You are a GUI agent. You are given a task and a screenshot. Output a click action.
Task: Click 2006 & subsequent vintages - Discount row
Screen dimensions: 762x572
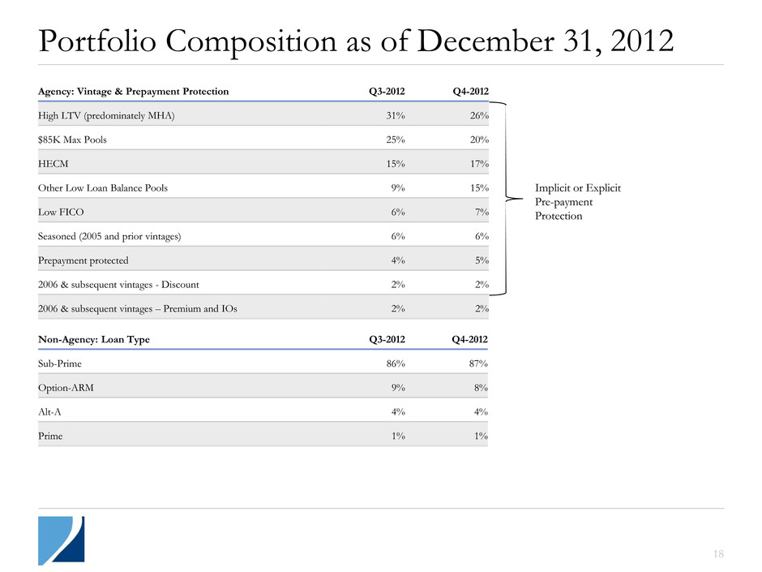click(118, 285)
